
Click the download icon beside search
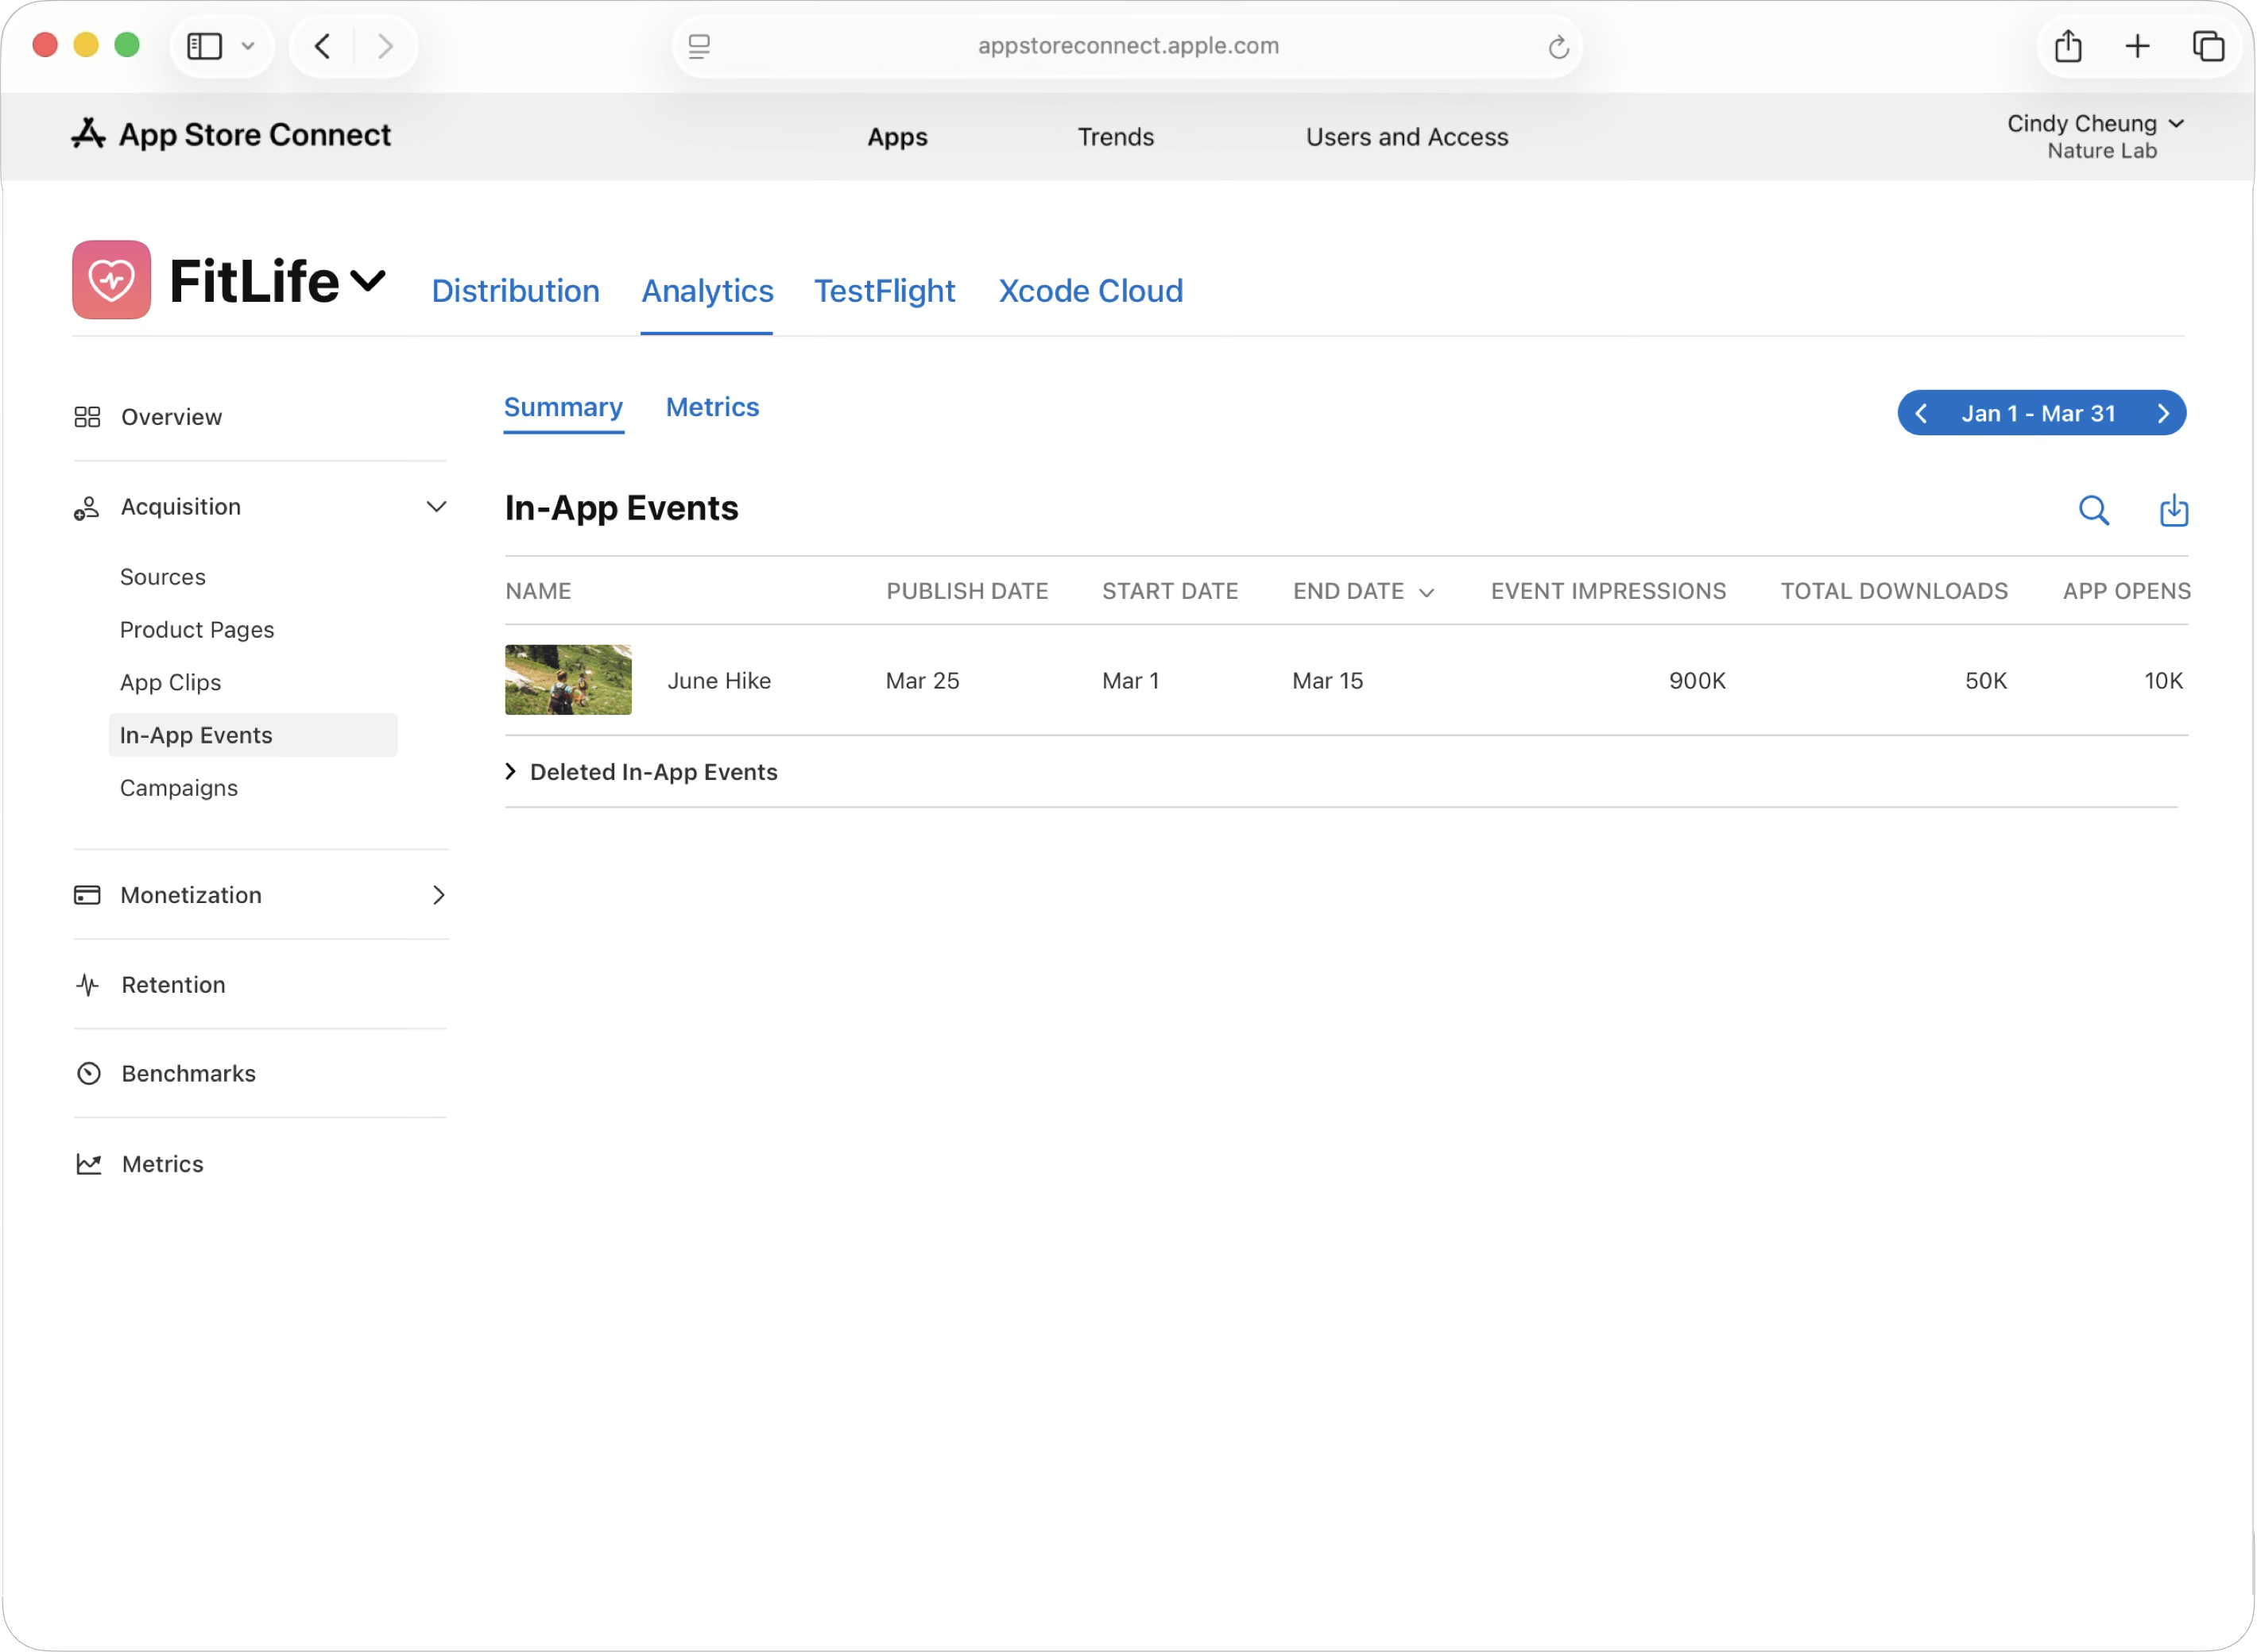2173,510
